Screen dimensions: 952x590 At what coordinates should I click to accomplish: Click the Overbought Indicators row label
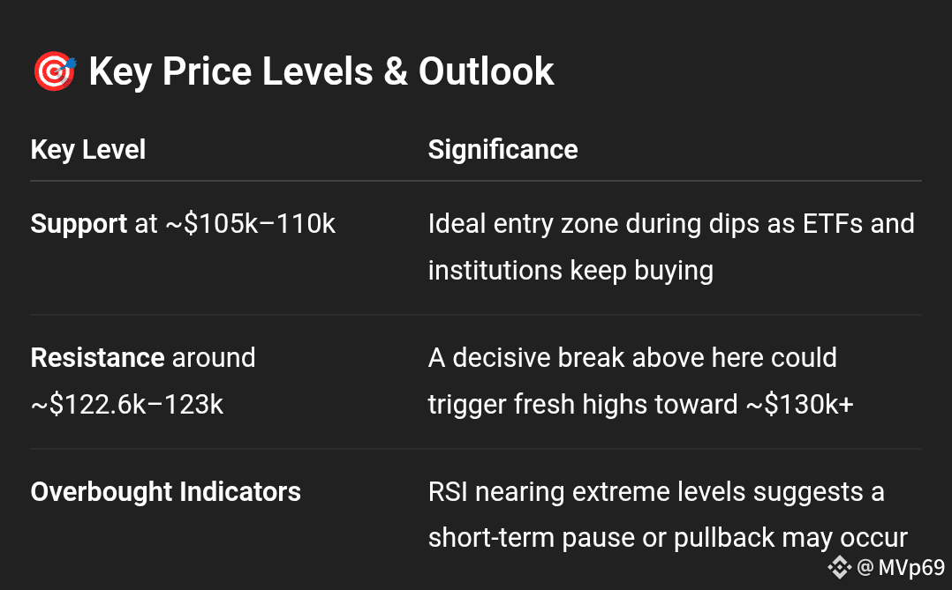[166, 492]
